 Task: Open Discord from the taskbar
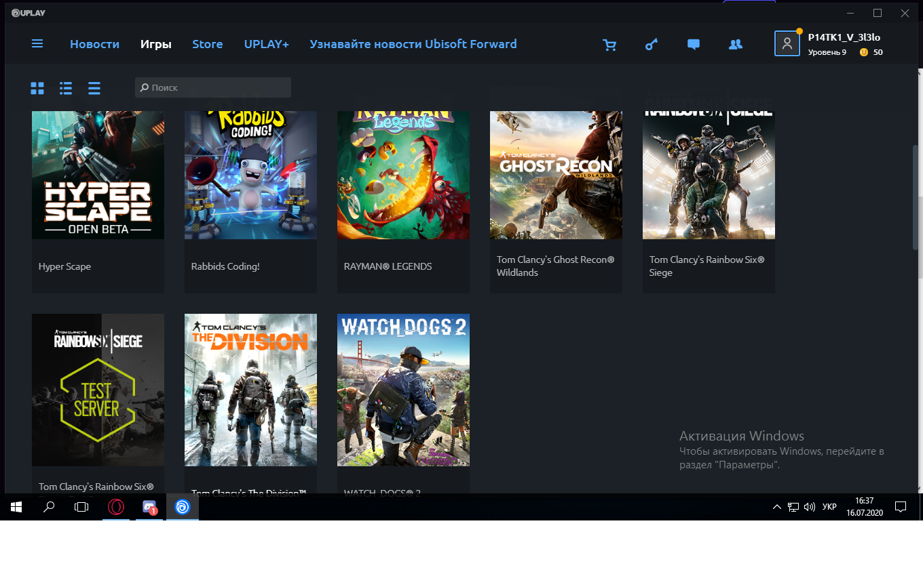[x=150, y=506]
